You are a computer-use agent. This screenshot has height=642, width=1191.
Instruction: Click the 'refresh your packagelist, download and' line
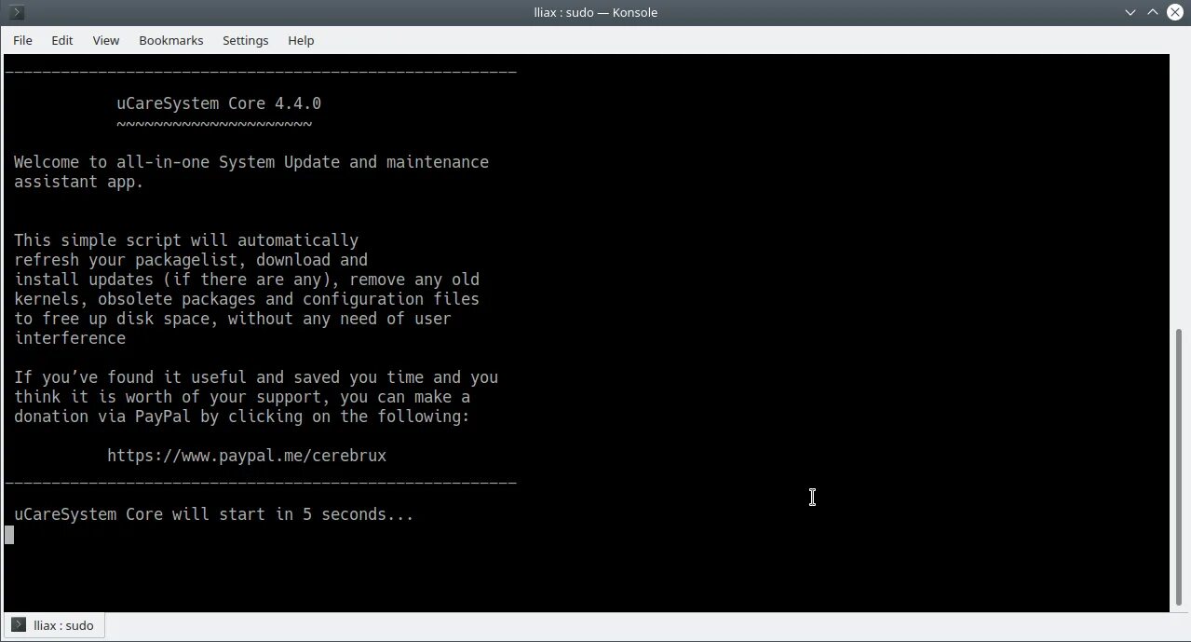point(191,260)
